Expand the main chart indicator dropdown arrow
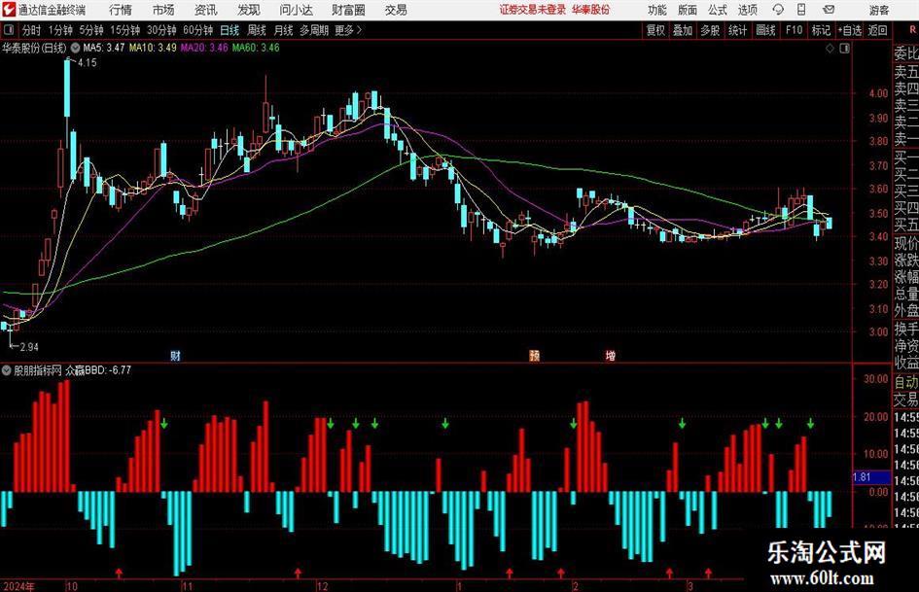The image size is (919, 592). pos(75,48)
